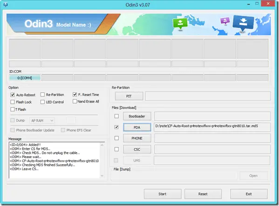279x206 pixels.
Task: Enable the Re-Partition option
Action: coord(42,94)
